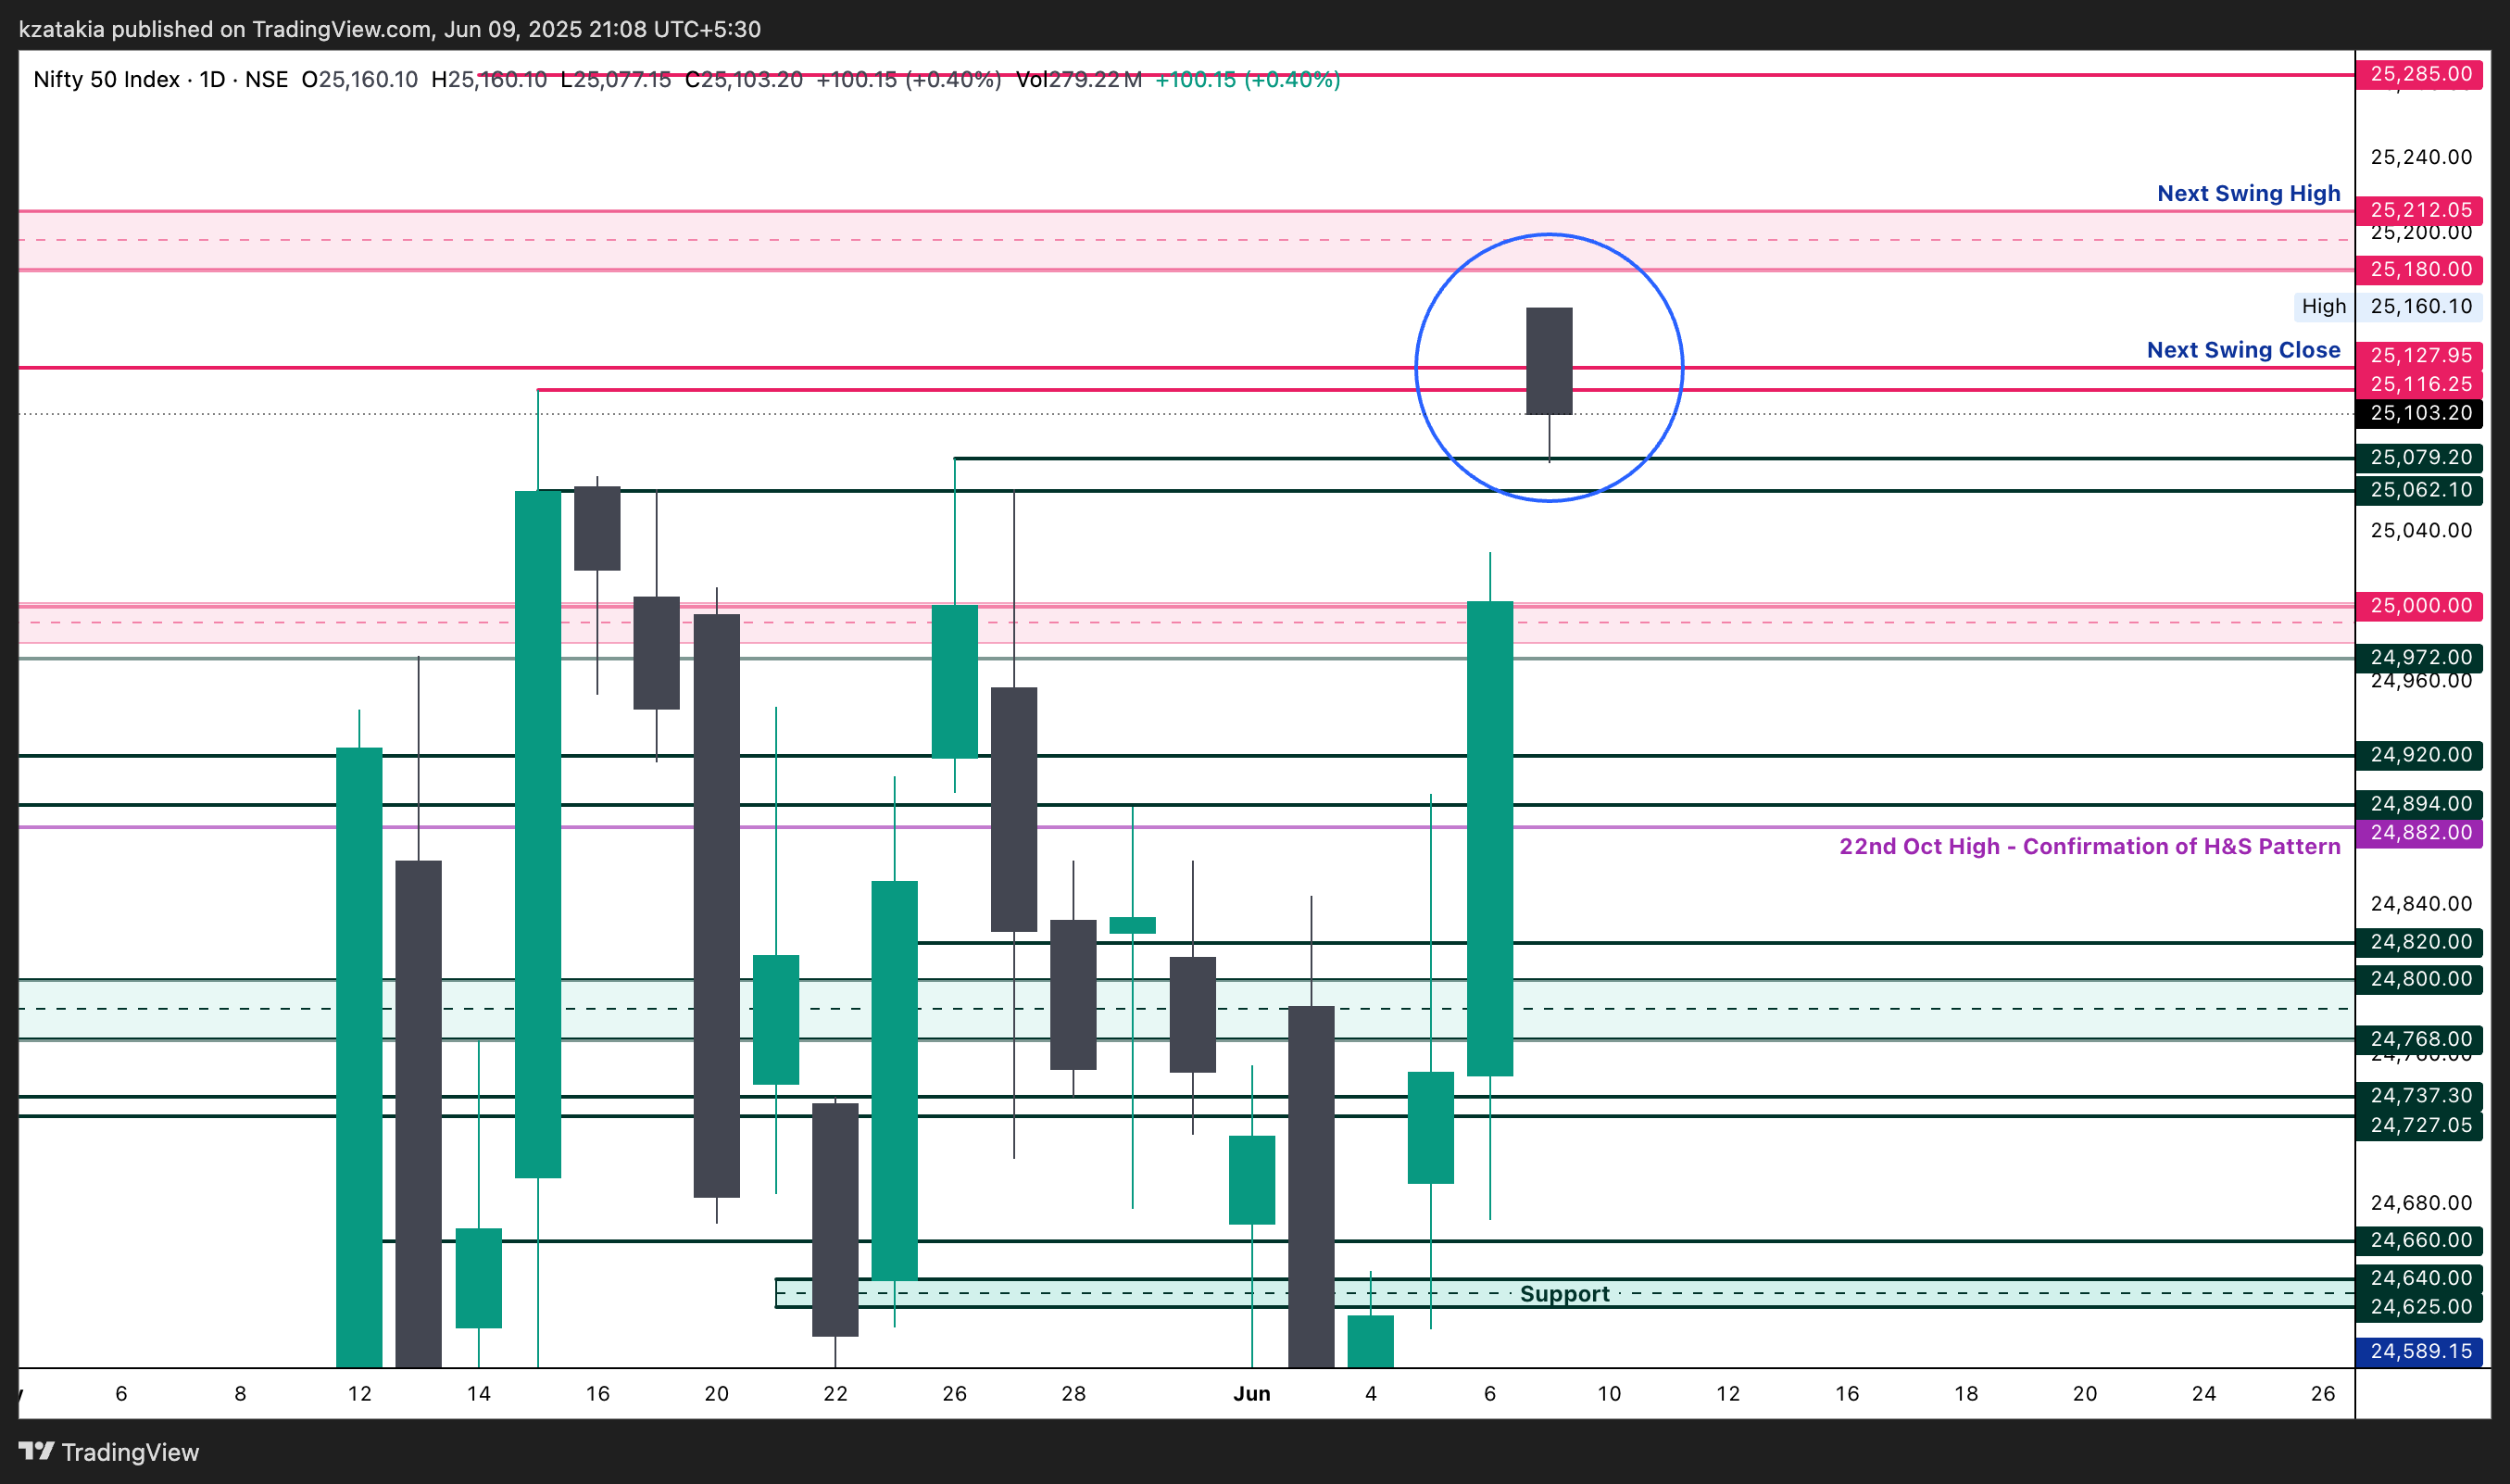Viewport: 2510px width, 1484px height.
Task: Click the 25,127.95 price label
Action: coord(2419,355)
